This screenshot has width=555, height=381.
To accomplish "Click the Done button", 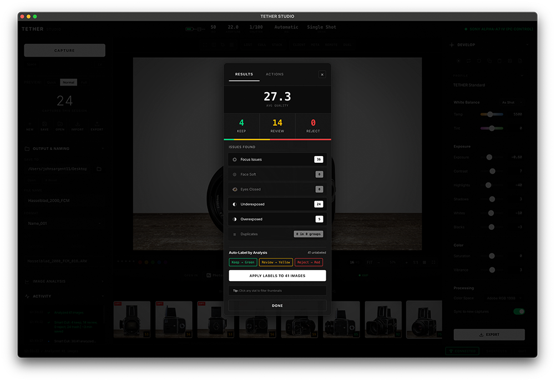I will 277,305.
